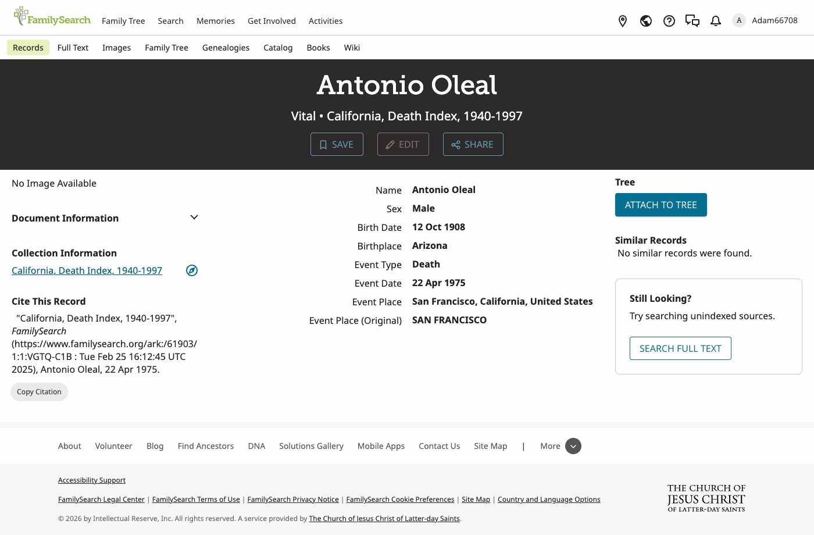Open the Memories top menu
This screenshot has width=814, height=535.
[x=216, y=21]
